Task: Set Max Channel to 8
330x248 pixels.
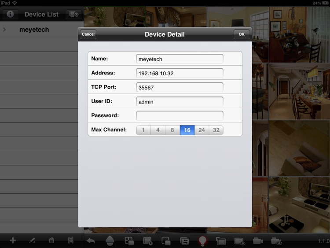Action: (172, 130)
